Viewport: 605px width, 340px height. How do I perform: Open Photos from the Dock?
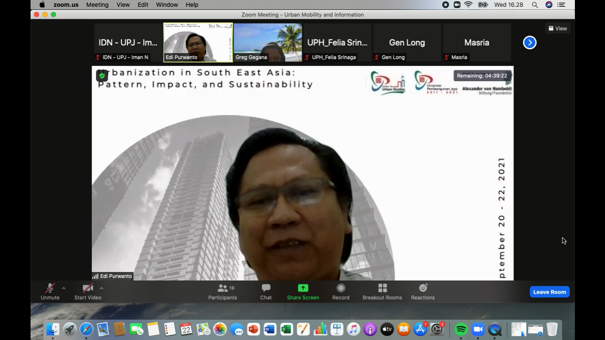(220, 329)
